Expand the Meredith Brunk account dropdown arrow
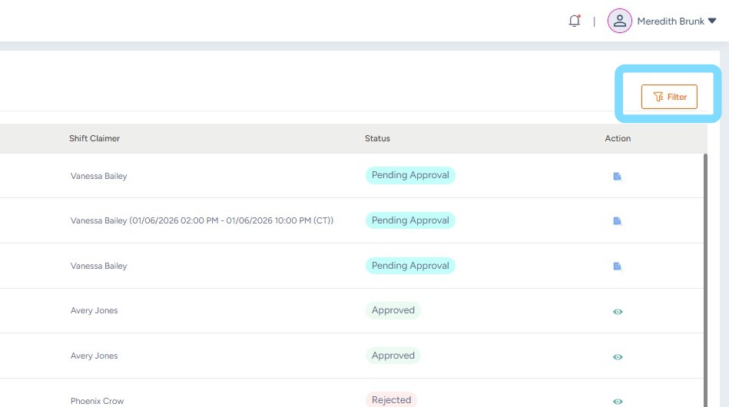This screenshot has height=407, width=729. tap(711, 22)
